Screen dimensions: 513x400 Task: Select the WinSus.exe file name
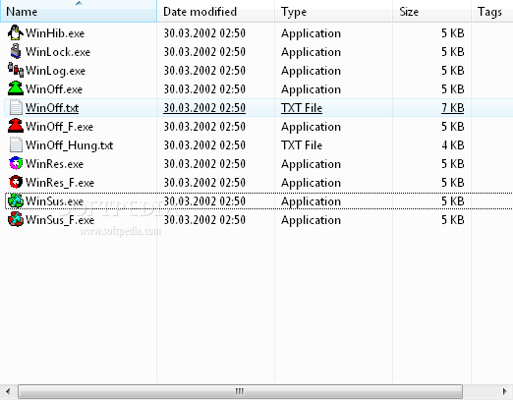[x=54, y=201]
